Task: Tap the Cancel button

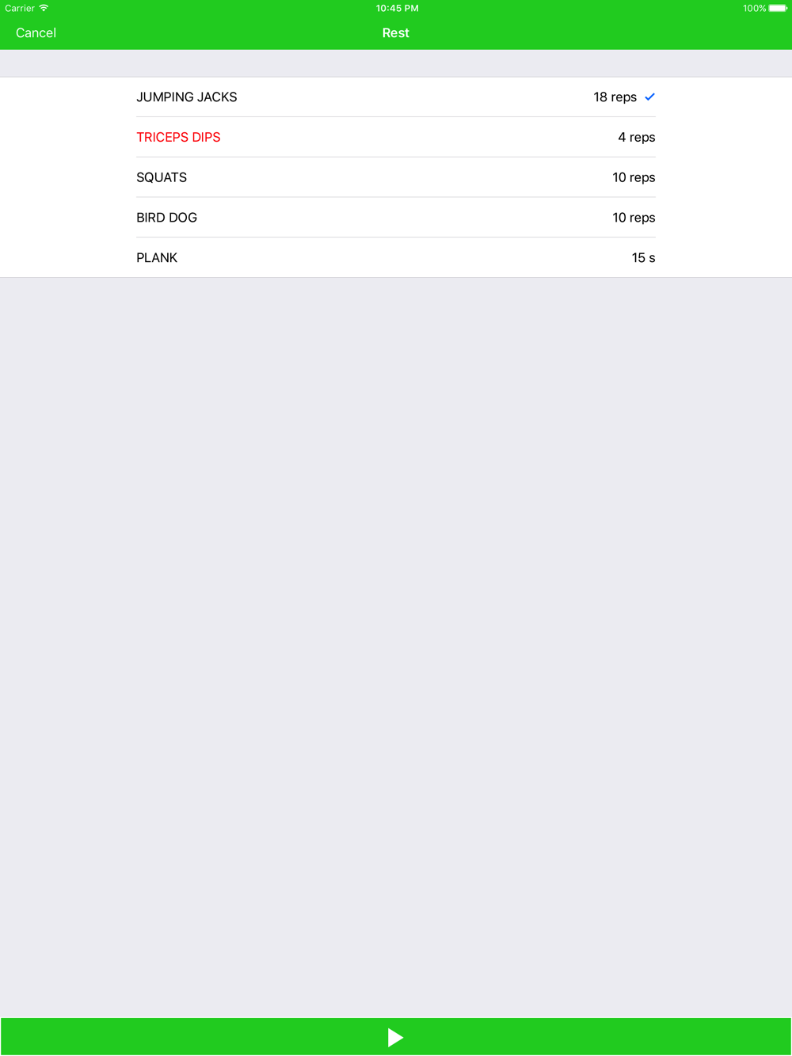Action: click(36, 32)
